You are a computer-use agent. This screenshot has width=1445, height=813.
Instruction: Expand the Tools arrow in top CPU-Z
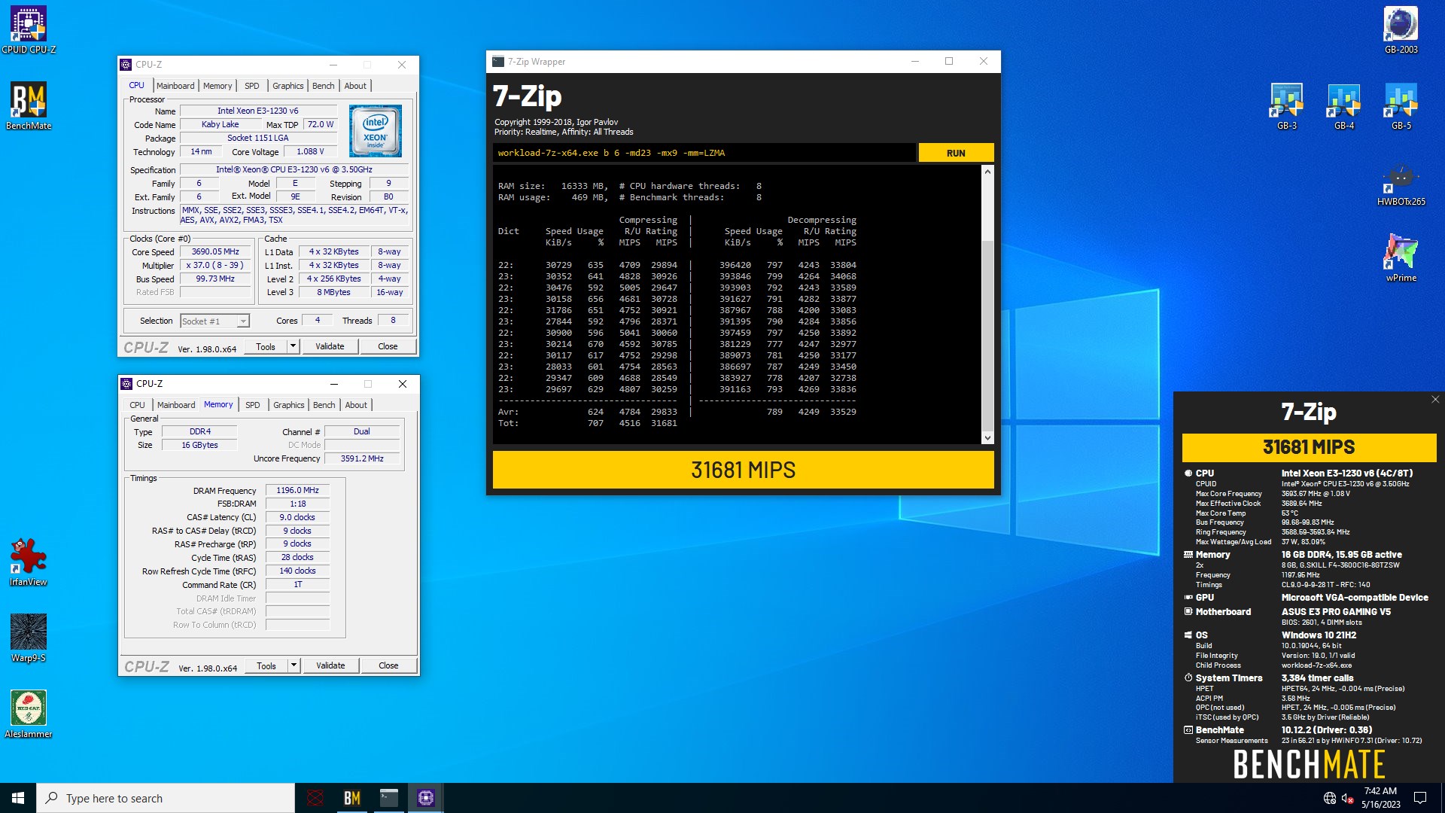click(x=294, y=347)
